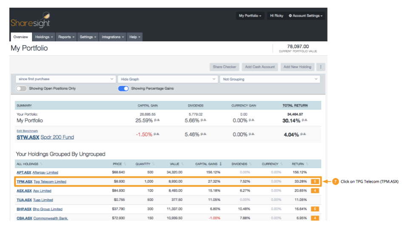Click the 11,337.00 value cell

tap(174, 209)
